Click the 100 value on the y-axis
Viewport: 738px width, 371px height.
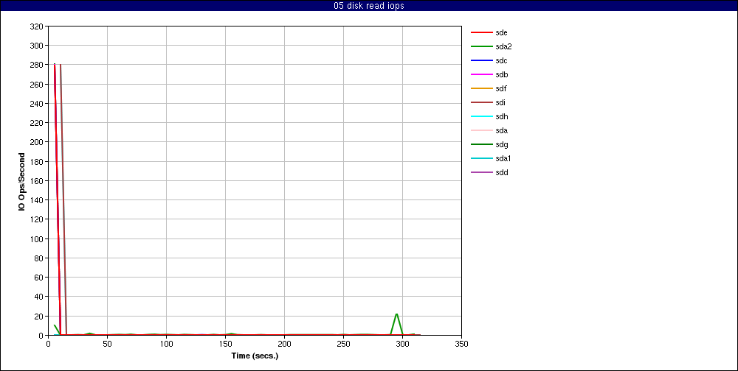click(36, 239)
